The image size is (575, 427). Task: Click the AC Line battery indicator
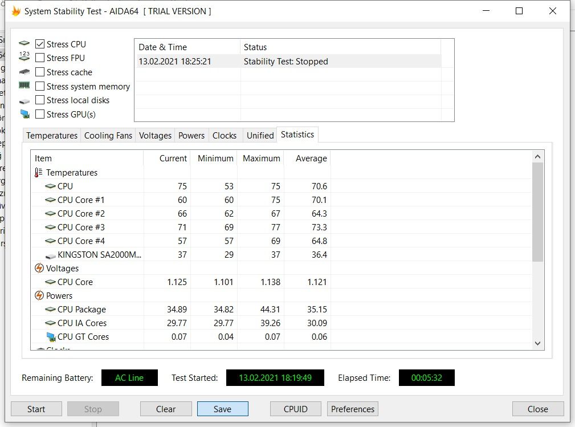coord(129,378)
